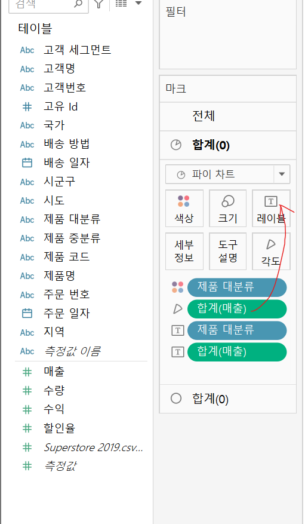Screen dimensions: 305x524
Task: Click the 색상 marks card button
Action: 184,209
